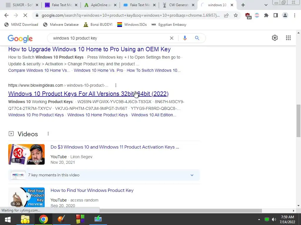Go back to the previous page
This screenshot has width=301, height=225.
6,15
